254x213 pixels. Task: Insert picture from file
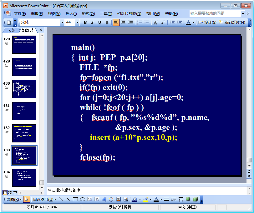point(126,200)
